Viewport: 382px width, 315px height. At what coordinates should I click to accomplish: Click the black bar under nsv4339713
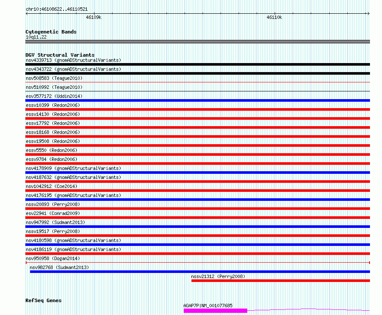pyautogui.click(x=197, y=64)
